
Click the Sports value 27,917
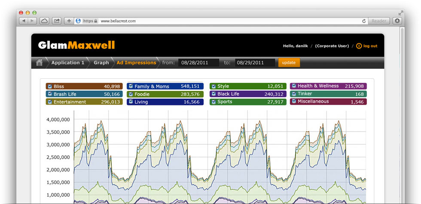pos(275,102)
